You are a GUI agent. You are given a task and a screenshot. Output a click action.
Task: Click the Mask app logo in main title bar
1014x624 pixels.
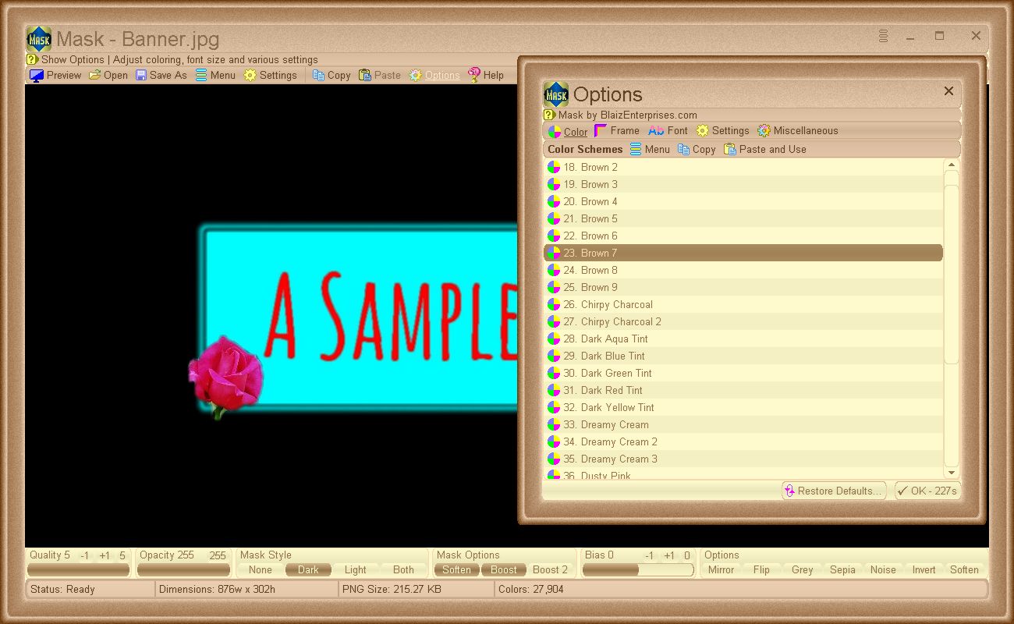(39, 39)
